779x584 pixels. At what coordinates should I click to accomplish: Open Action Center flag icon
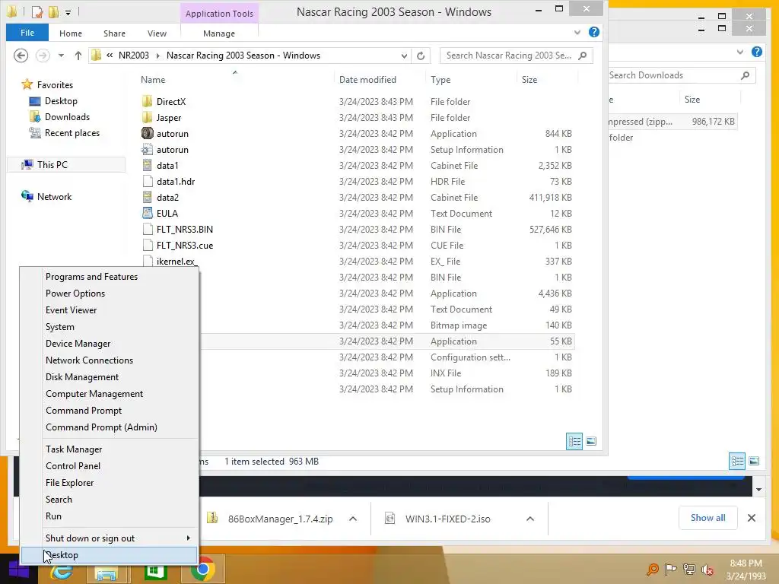671,569
